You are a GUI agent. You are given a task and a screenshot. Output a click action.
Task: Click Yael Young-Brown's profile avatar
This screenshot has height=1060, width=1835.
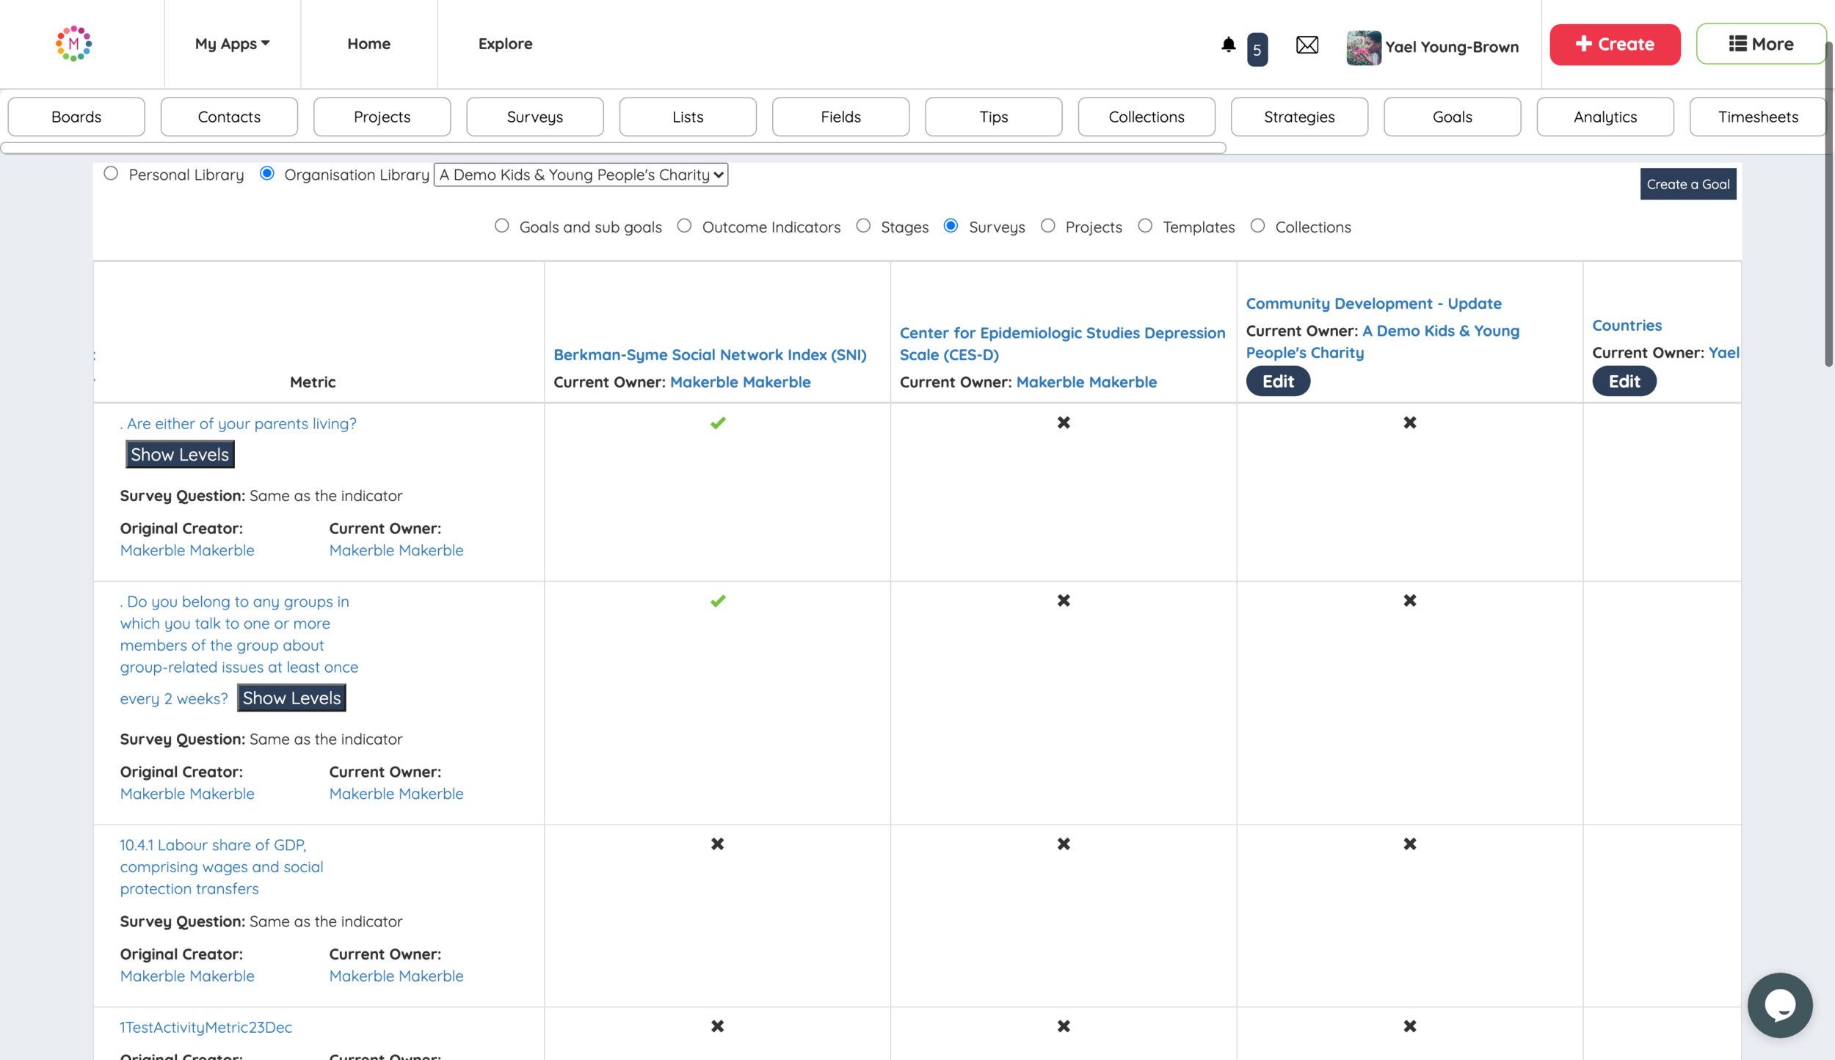click(x=1363, y=48)
